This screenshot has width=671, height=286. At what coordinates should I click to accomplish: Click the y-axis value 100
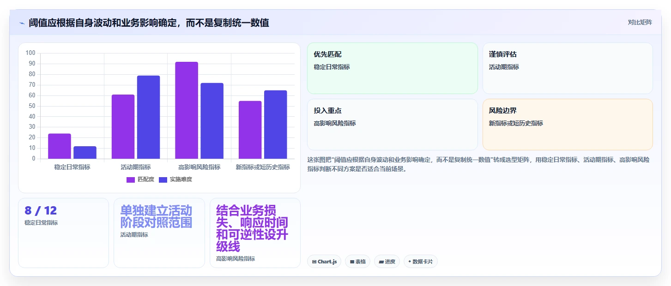pos(30,53)
